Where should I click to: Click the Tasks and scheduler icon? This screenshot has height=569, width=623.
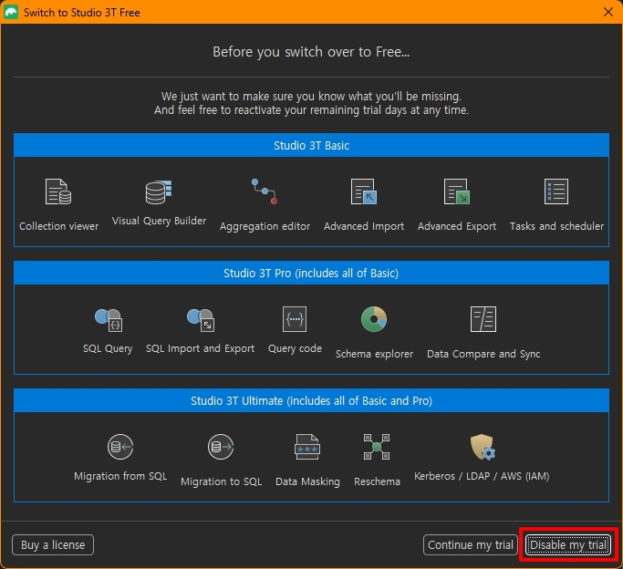coord(556,191)
